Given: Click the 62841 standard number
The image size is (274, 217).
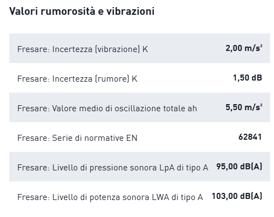Looking at the screenshot, I should pos(250,137).
